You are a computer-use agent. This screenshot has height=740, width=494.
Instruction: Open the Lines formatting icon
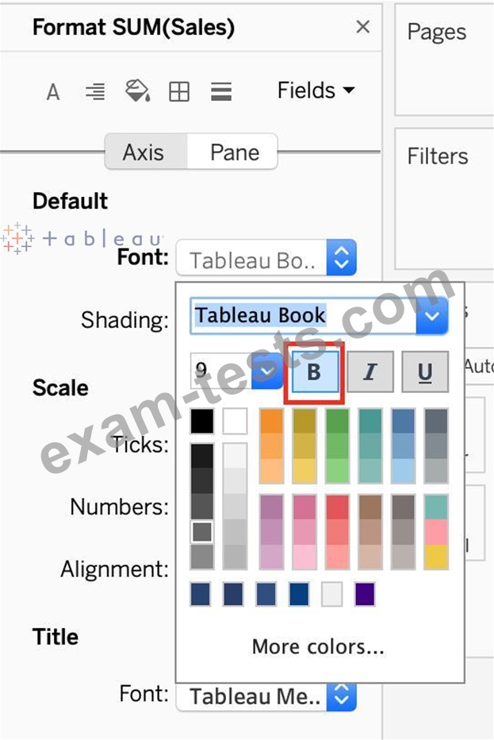(221, 92)
